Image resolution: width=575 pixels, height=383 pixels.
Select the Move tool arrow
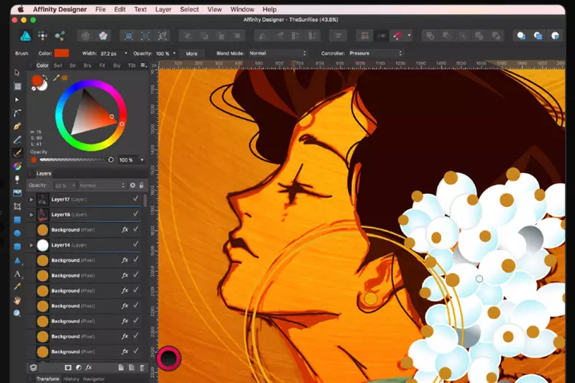coord(17,73)
